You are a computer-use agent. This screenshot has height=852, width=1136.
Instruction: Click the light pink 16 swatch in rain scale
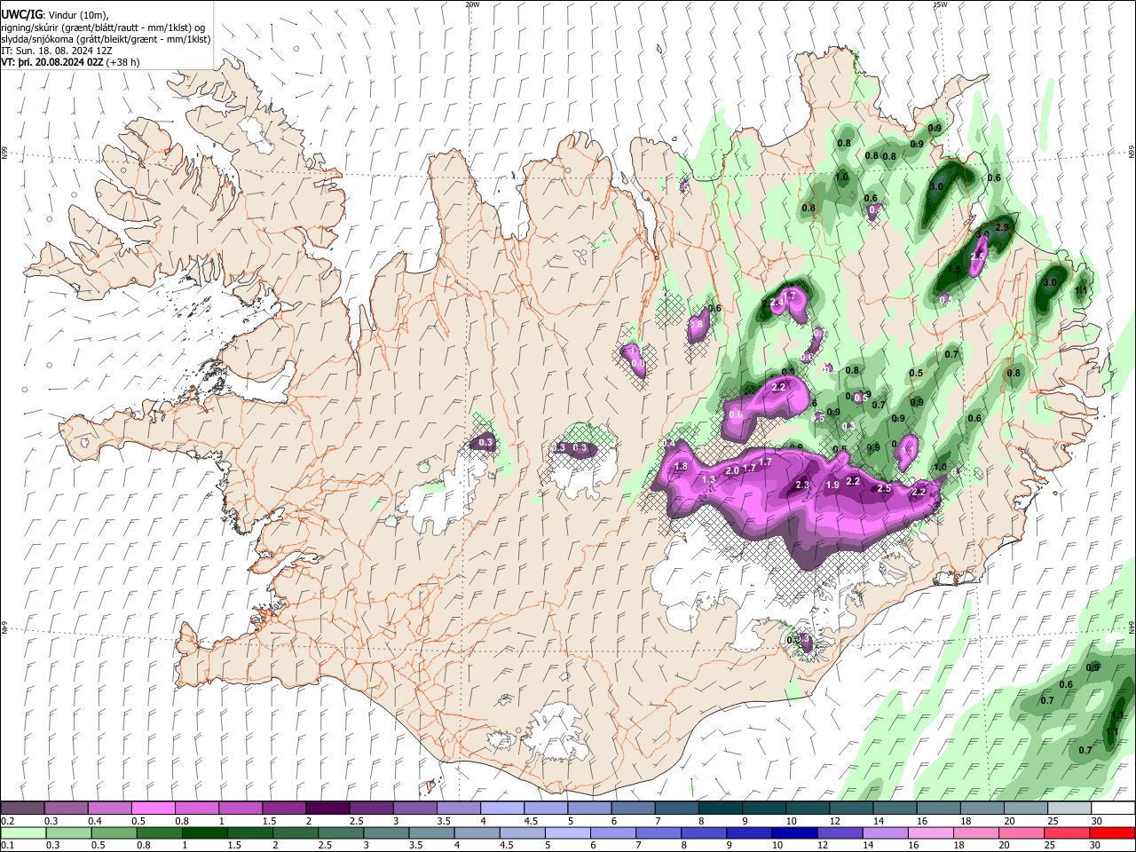tap(930, 833)
